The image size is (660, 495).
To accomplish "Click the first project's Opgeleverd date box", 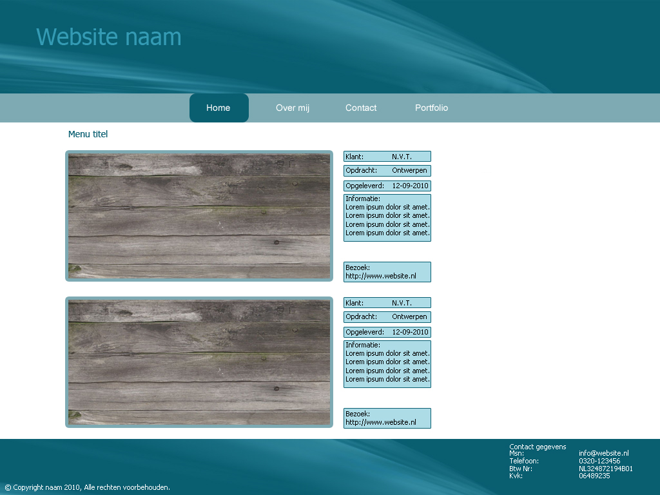I will pos(387,186).
